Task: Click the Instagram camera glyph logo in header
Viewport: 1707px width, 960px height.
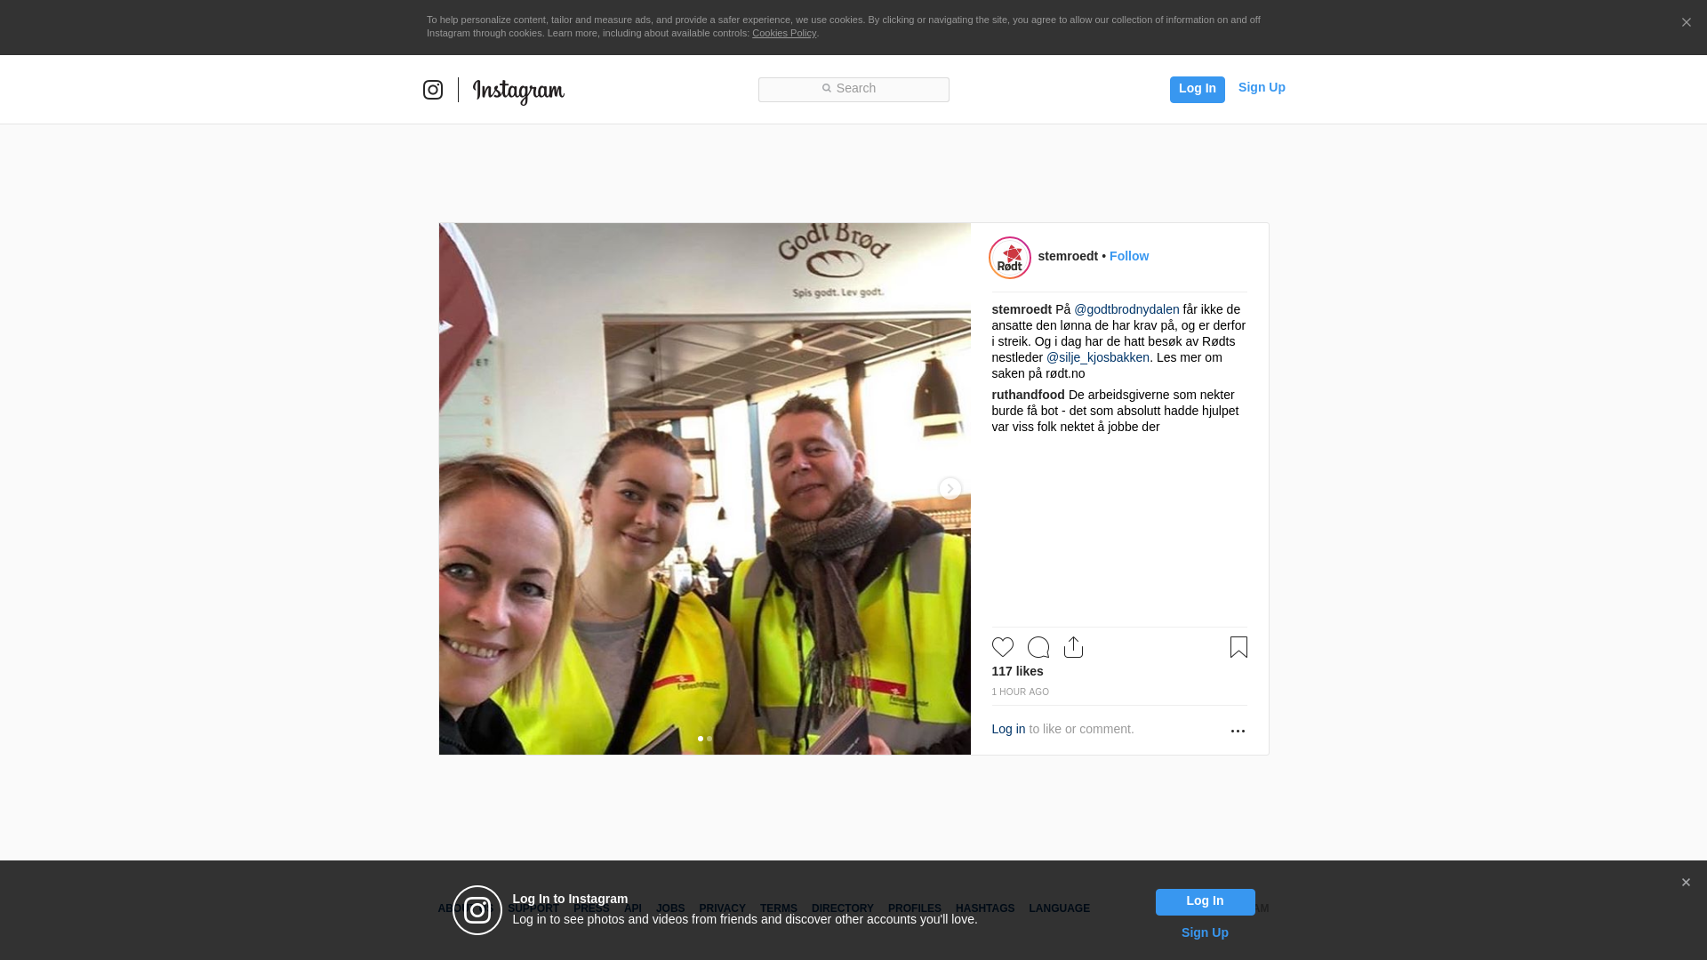Action: coord(433,90)
